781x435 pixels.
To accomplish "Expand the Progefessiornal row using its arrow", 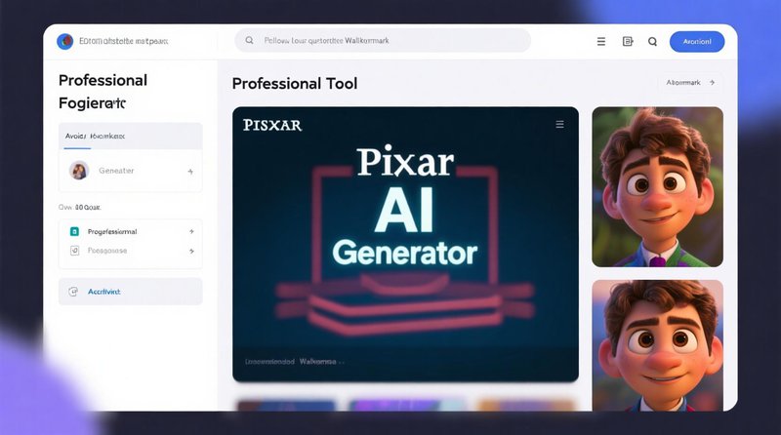I will [190, 232].
